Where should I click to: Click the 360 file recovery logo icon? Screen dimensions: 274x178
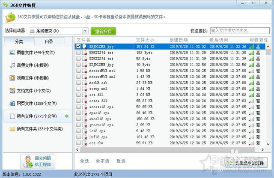pyautogui.click(x=5, y=5)
